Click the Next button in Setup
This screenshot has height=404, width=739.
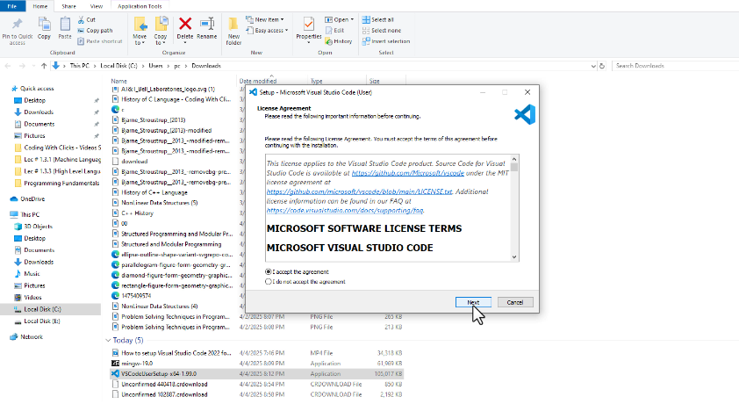pos(473,303)
